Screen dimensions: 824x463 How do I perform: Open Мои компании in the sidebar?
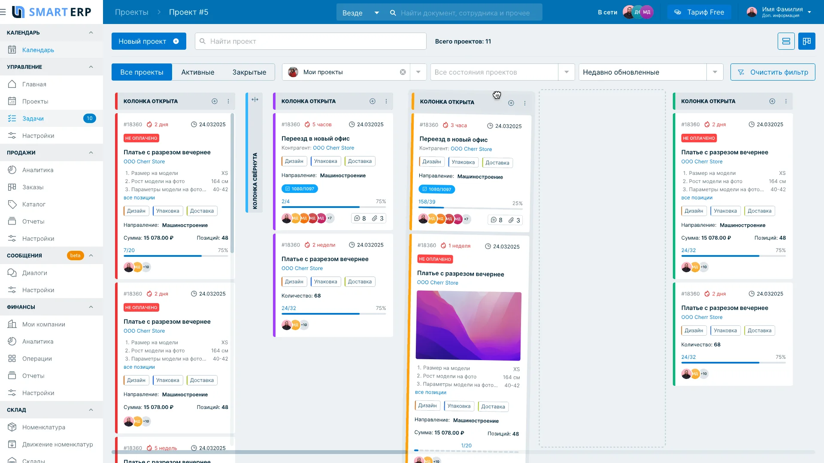pos(51,324)
